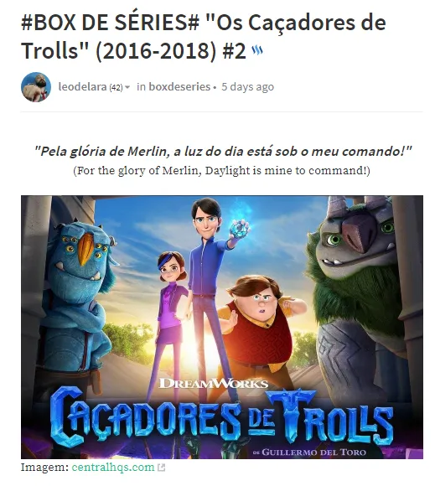Viewport: 435px width, 486px height.
Task: Open the boxdeseries community link
Action: point(179,87)
